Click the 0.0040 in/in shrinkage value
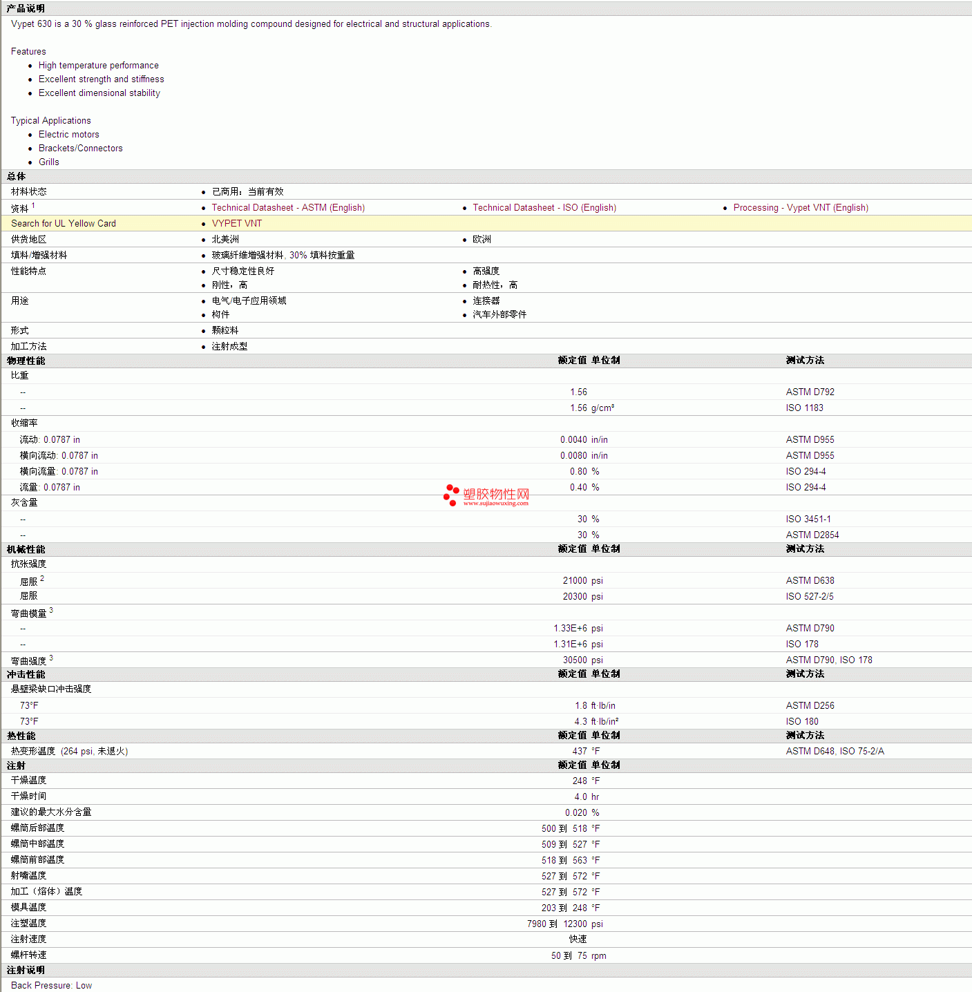The height and width of the screenshot is (992, 972). coord(584,440)
